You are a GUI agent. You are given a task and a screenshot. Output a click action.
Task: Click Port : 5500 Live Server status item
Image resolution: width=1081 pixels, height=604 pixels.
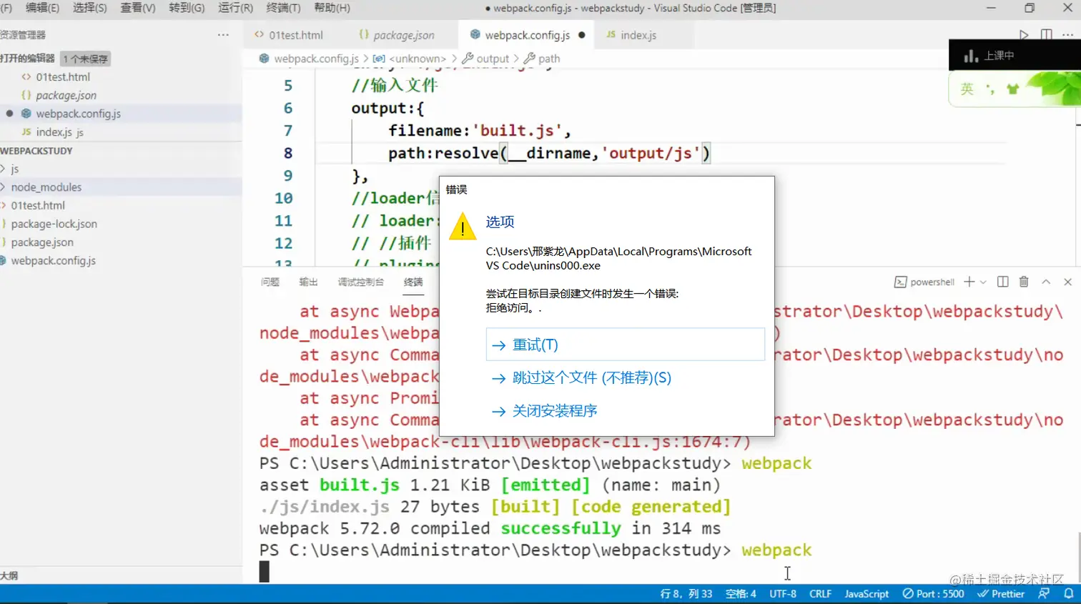point(933,594)
